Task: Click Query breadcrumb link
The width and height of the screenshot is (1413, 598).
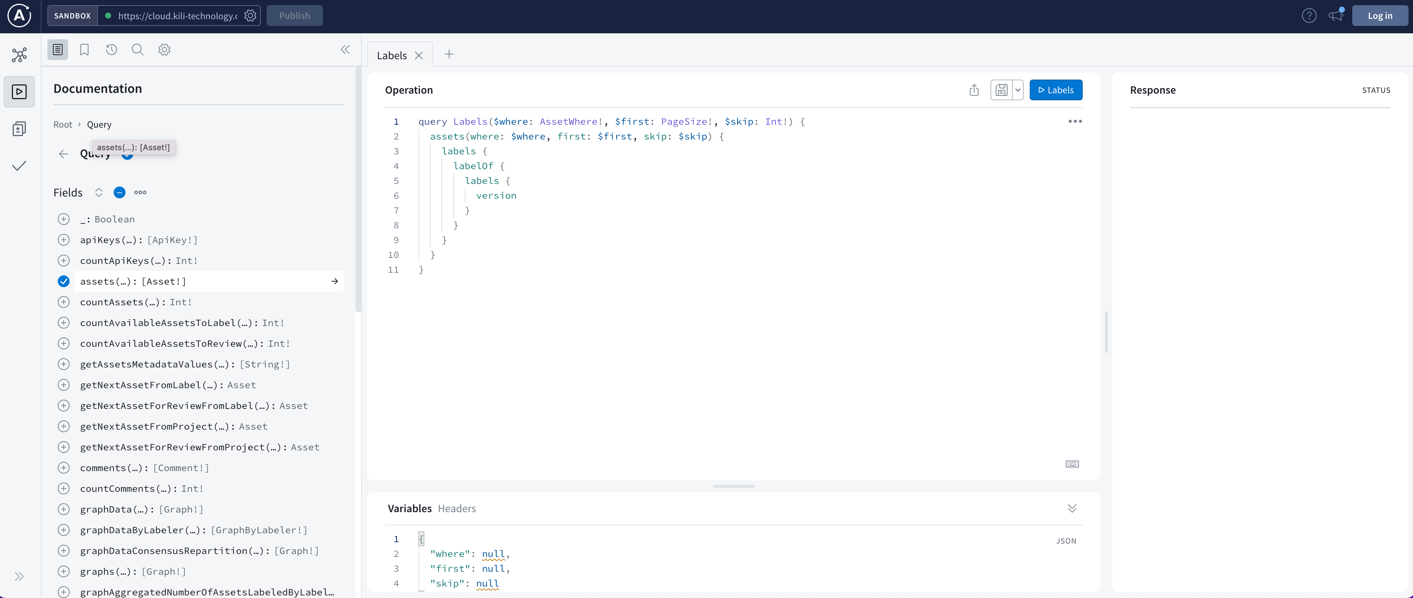Action: (x=99, y=124)
